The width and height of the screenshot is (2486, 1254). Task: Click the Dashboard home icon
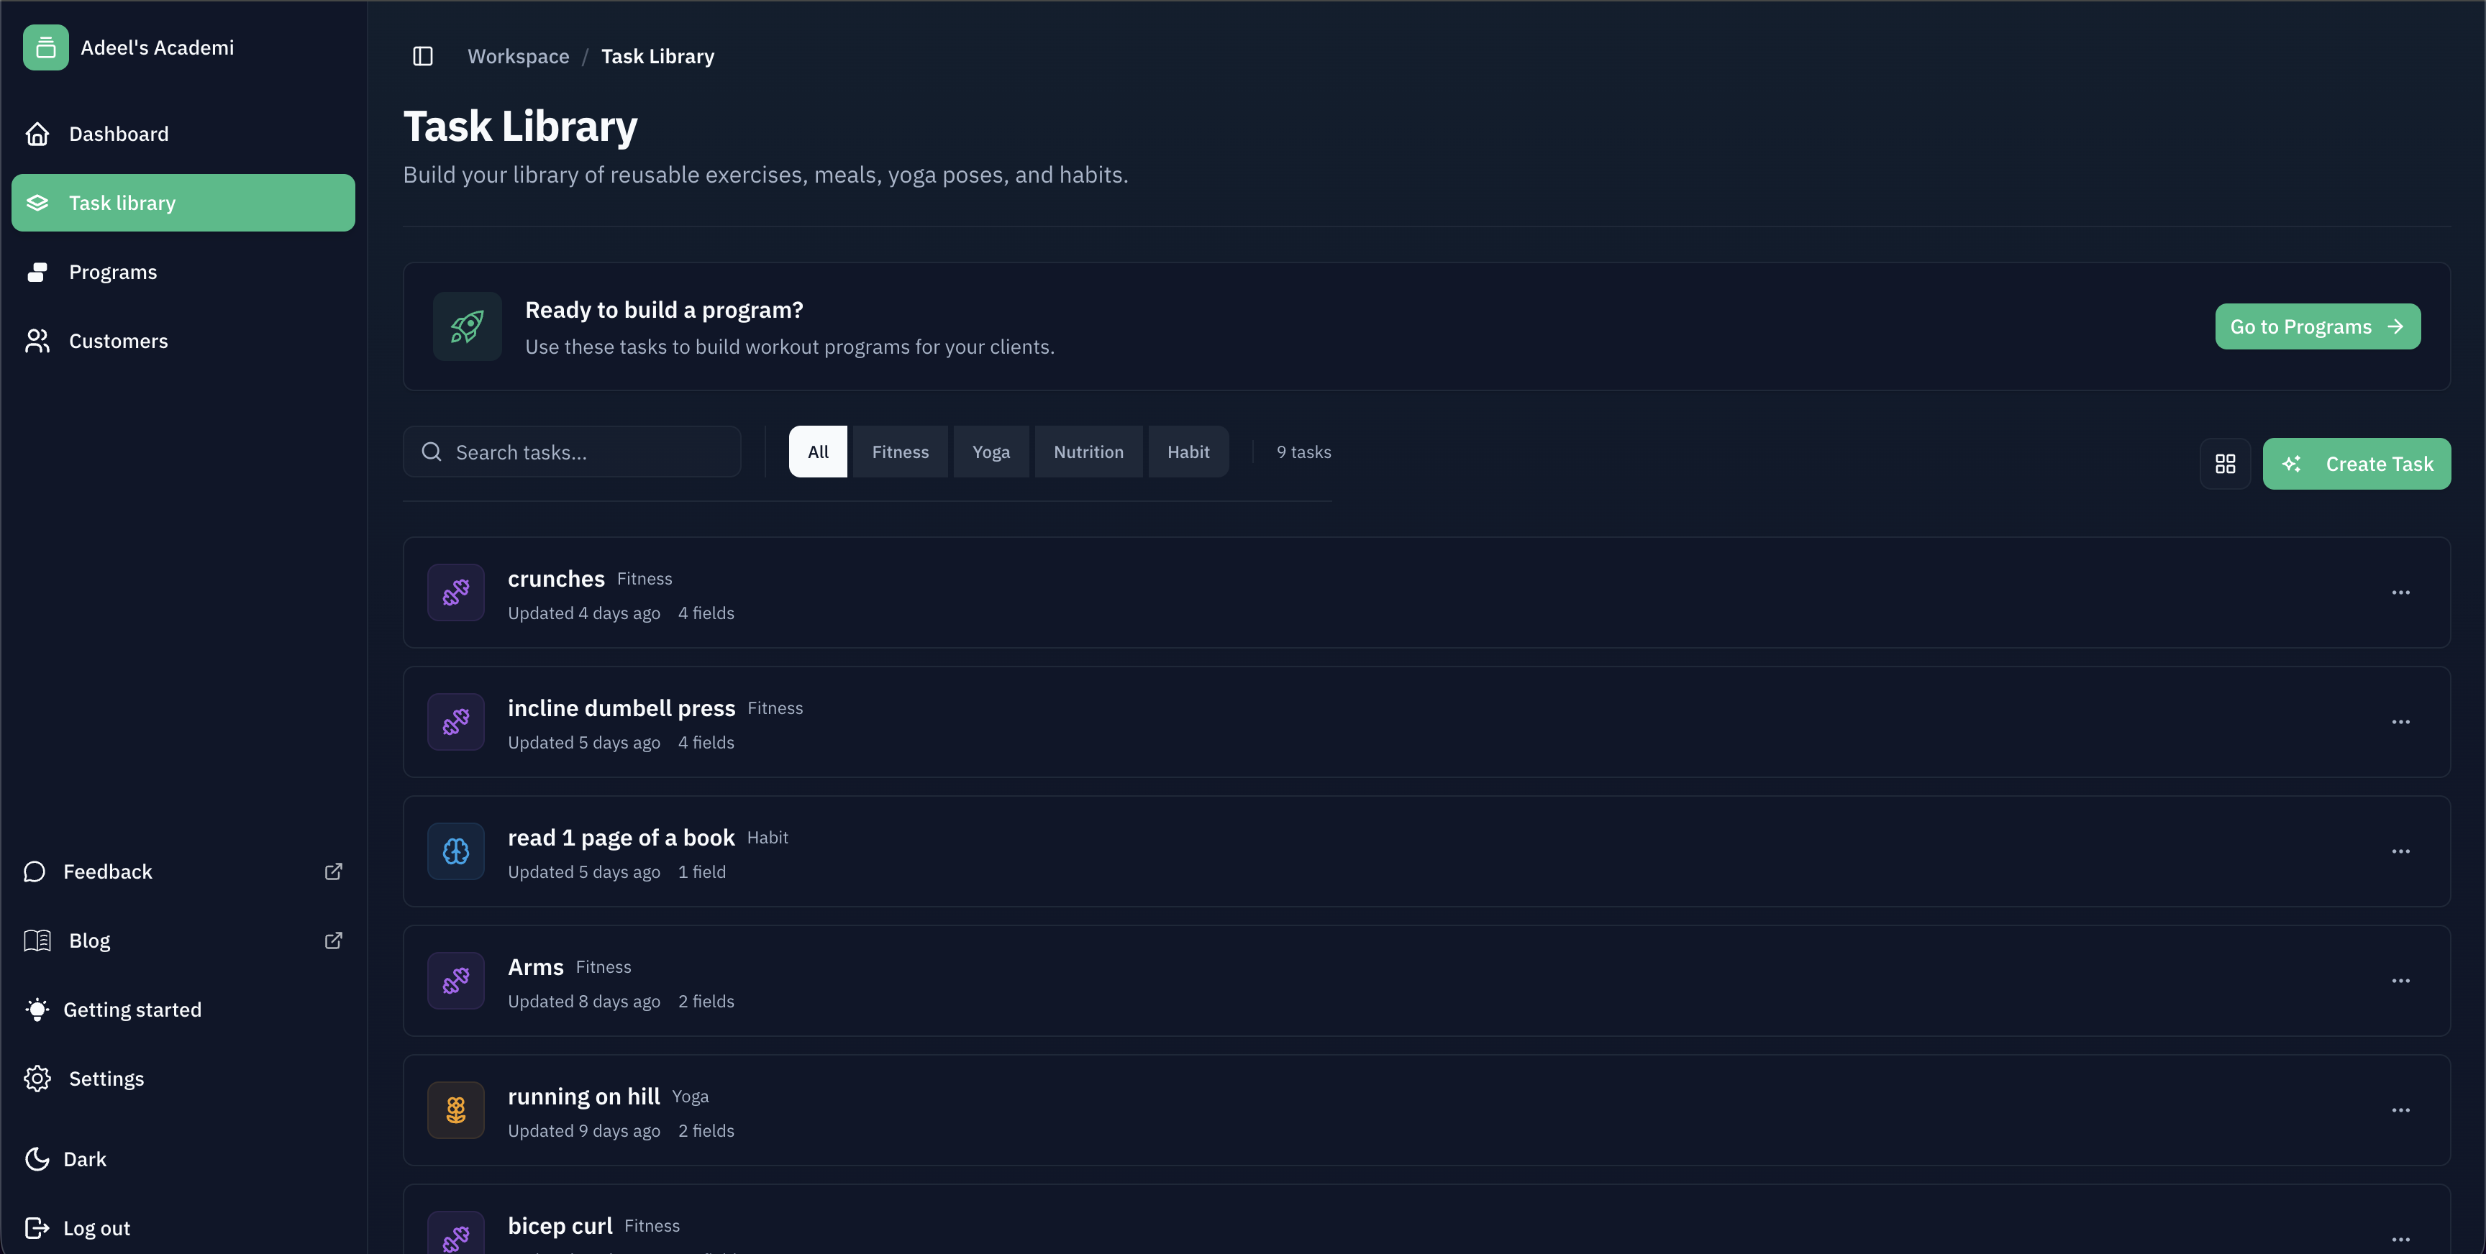[37, 133]
